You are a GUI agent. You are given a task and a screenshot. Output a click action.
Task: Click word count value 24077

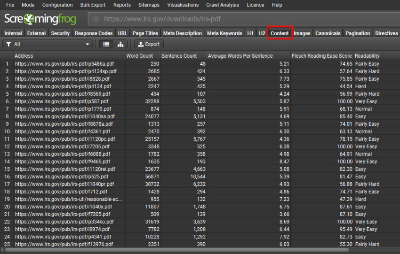(152, 116)
